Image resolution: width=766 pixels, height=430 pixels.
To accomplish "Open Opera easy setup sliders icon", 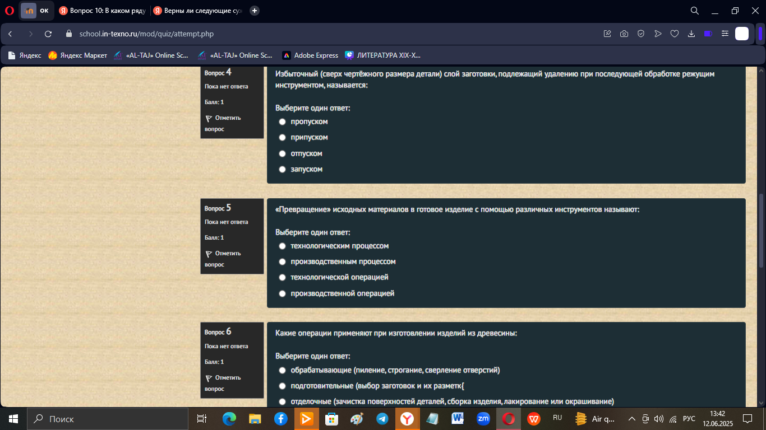I will 725,34.
